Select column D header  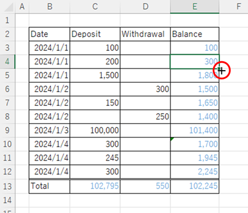145,7
